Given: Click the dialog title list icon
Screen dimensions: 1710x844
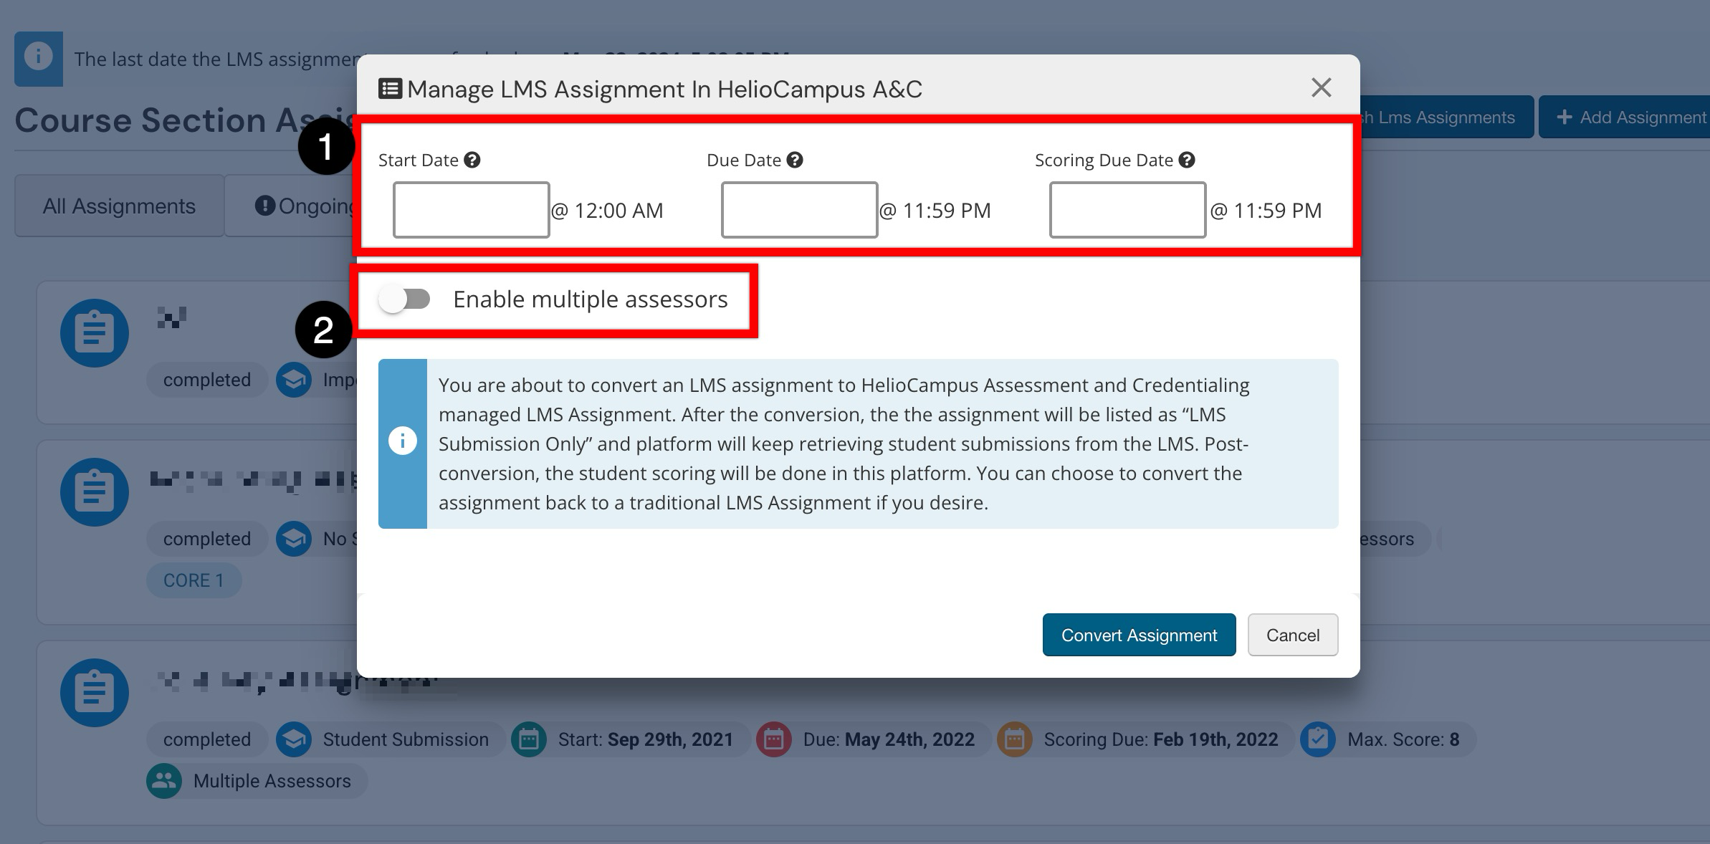Looking at the screenshot, I should coord(390,89).
